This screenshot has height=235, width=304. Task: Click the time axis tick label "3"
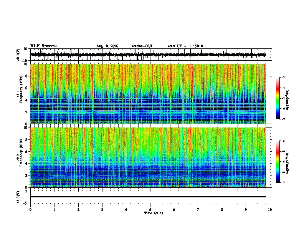pyautogui.click(x=102, y=210)
